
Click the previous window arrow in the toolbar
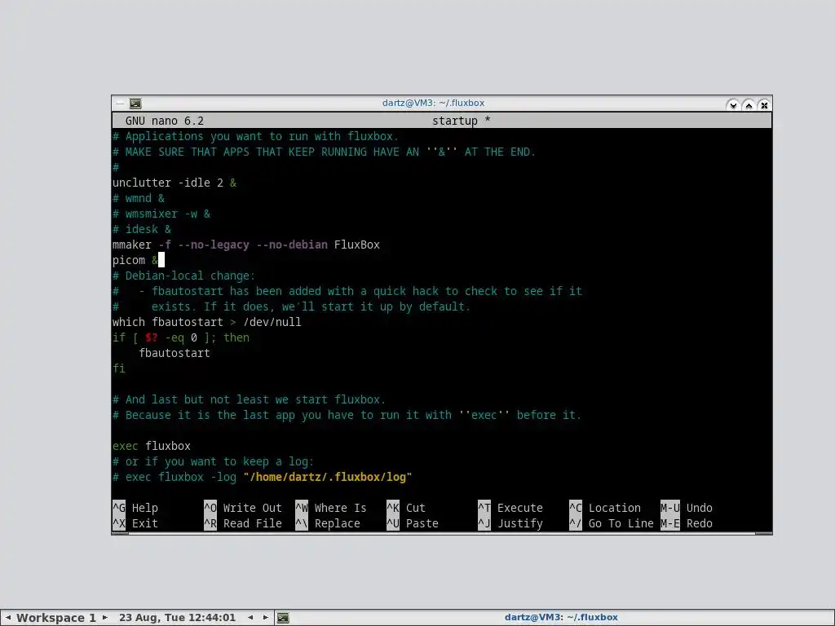point(250,618)
